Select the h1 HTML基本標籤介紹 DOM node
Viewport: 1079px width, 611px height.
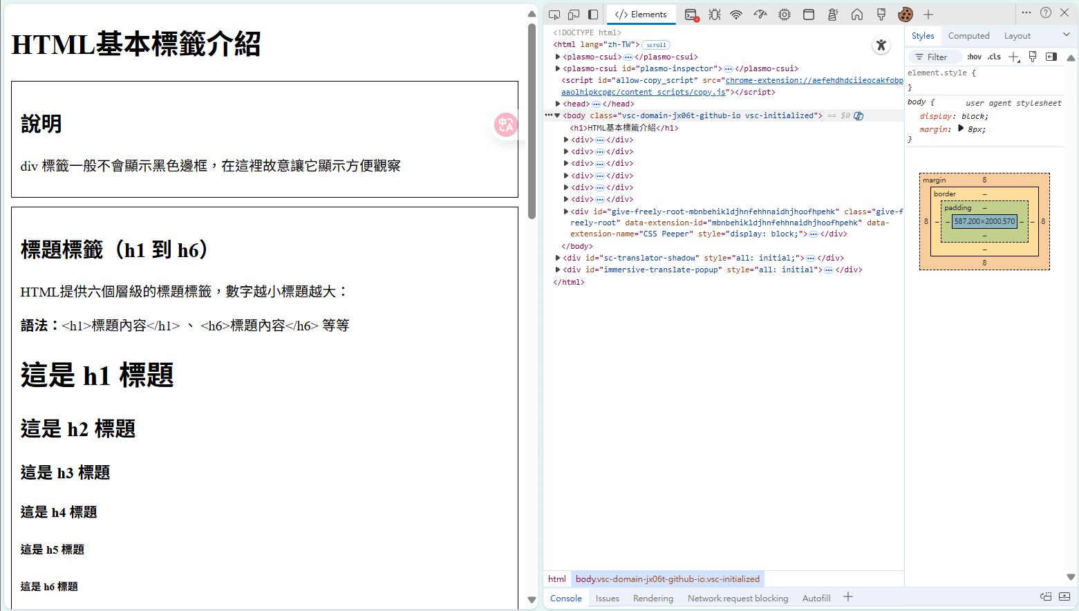click(x=624, y=128)
